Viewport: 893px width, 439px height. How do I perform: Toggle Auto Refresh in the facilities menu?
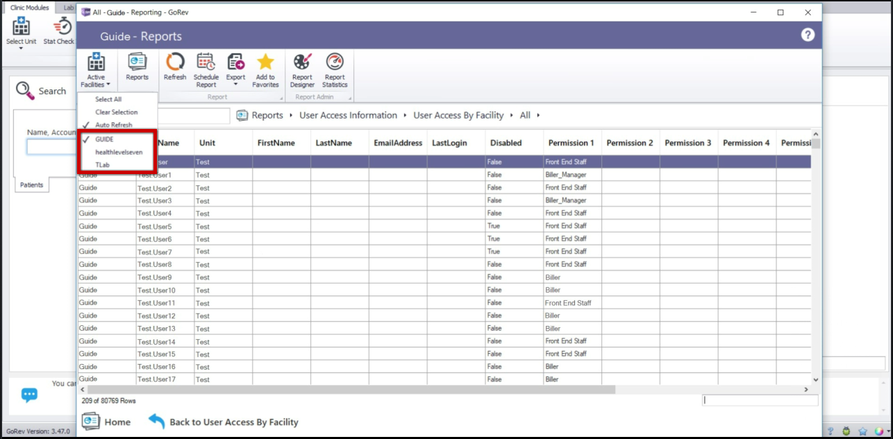pyautogui.click(x=113, y=125)
